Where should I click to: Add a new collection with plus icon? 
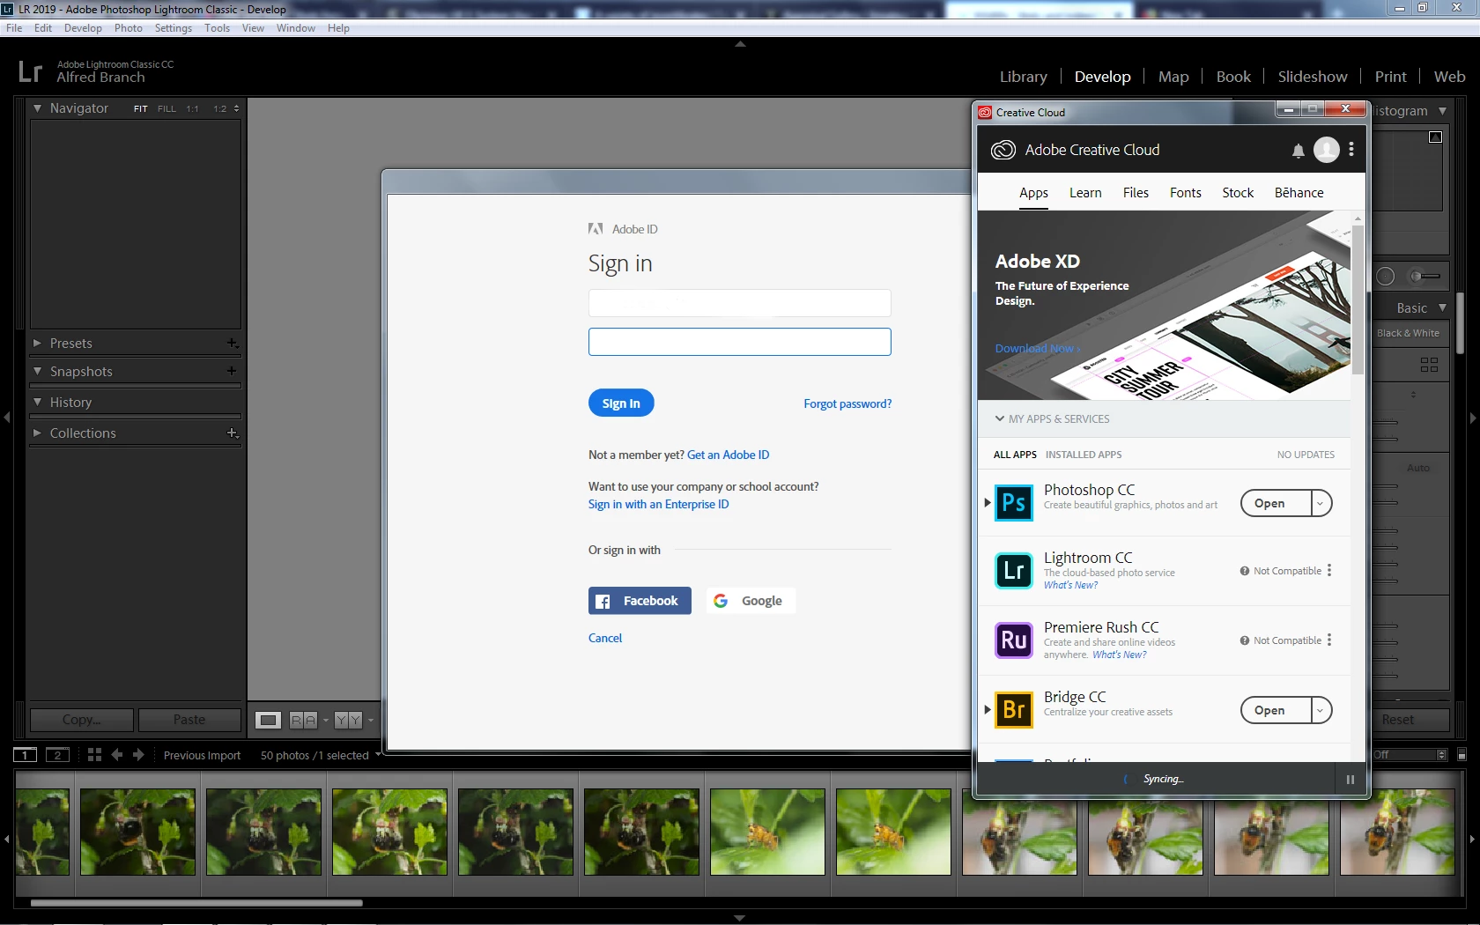tap(232, 433)
